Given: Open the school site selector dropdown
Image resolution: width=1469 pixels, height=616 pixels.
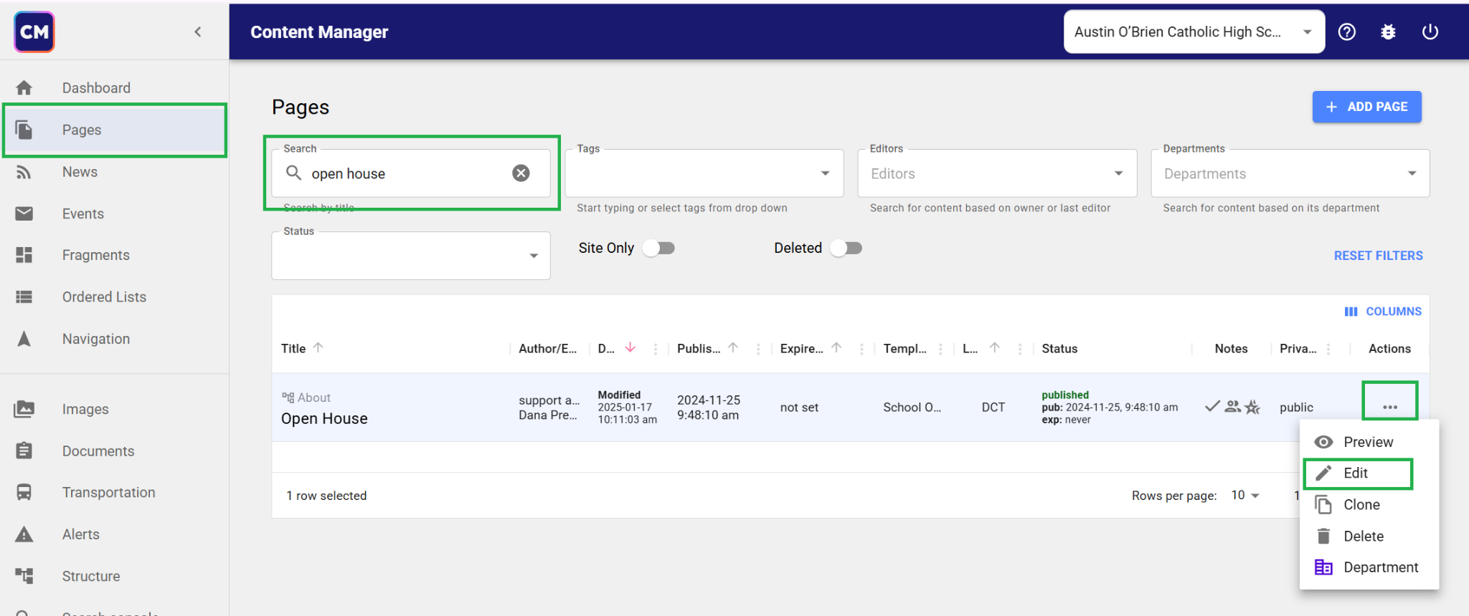Looking at the screenshot, I should point(1194,32).
